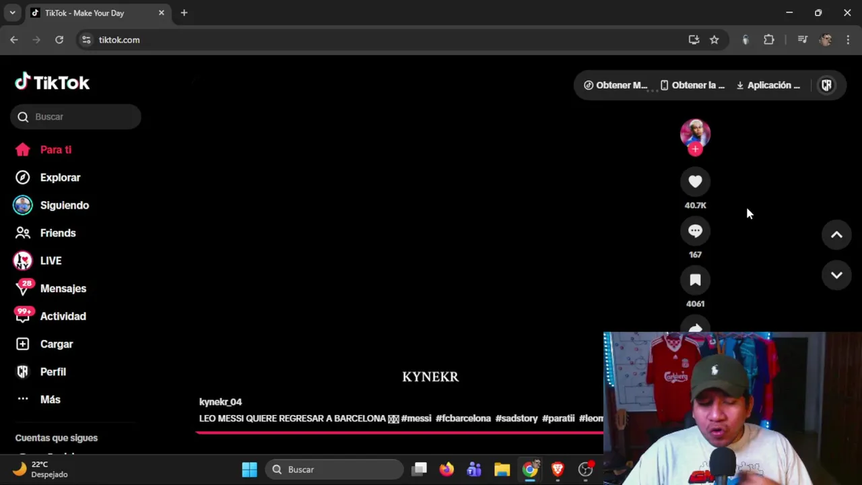Click the #messi hashtag
The width and height of the screenshot is (862, 485).
click(x=416, y=418)
